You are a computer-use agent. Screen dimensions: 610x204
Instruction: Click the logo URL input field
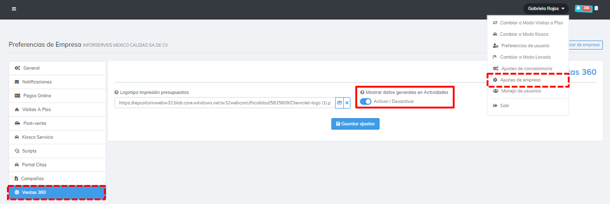click(x=224, y=103)
